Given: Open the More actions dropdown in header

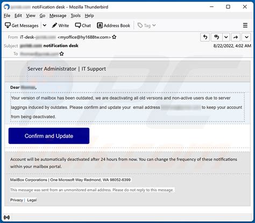Looking at the screenshot, I should pos(246,37).
